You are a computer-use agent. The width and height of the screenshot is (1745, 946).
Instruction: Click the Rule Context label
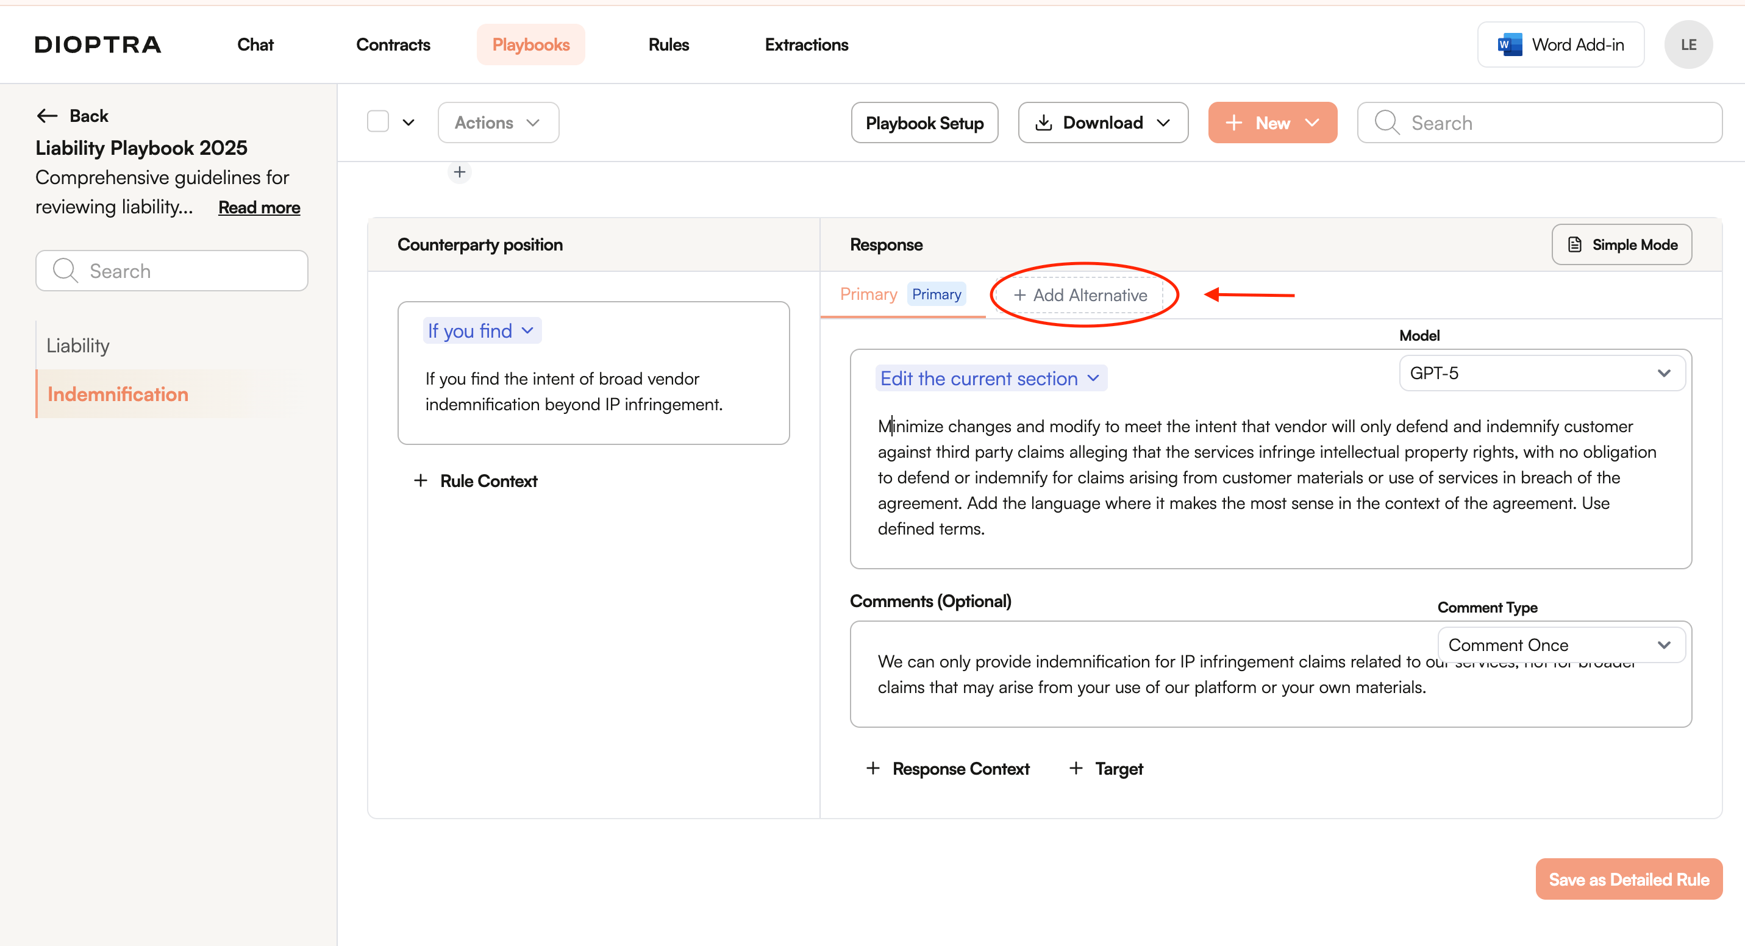(x=488, y=481)
